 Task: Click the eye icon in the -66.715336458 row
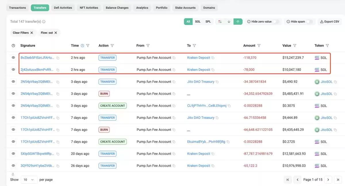[x=13, y=118]
